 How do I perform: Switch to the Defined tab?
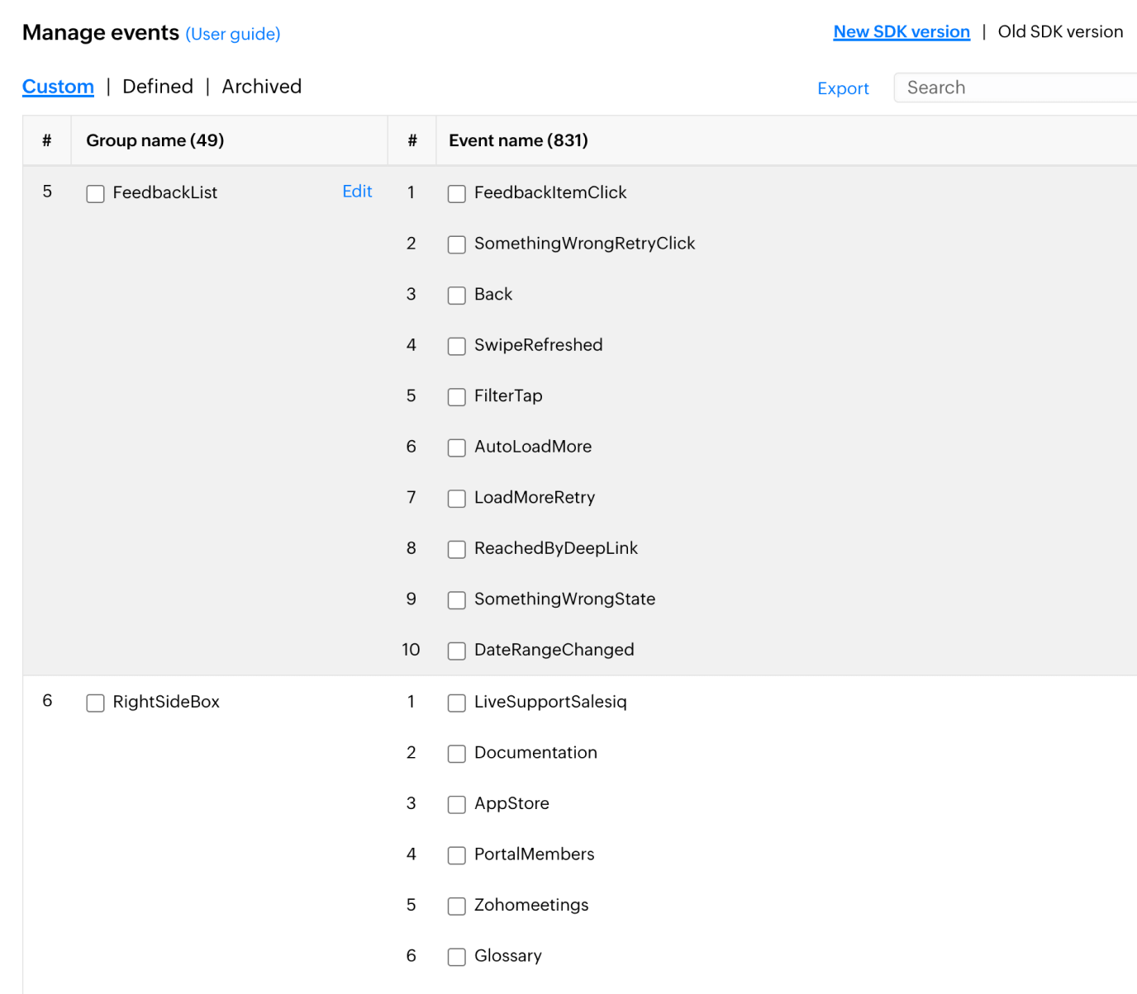[x=157, y=87]
